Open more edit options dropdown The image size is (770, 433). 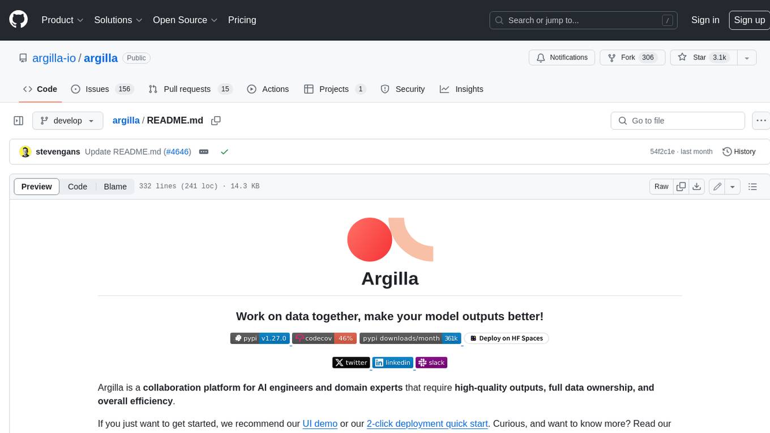tap(733, 186)
